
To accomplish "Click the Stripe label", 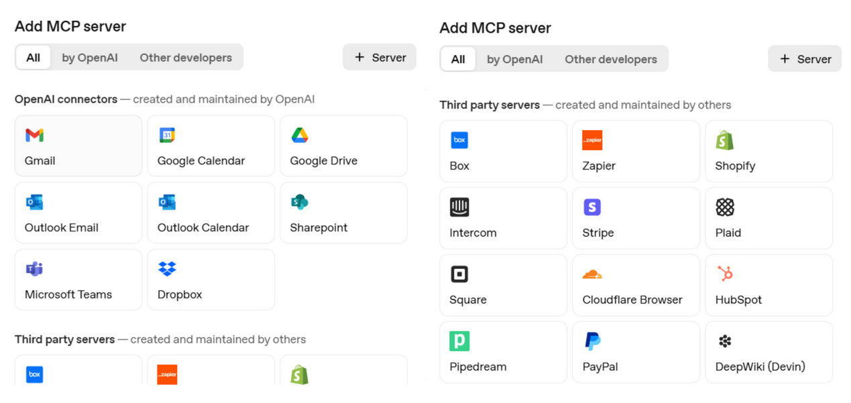I will [x=598, y=233].
